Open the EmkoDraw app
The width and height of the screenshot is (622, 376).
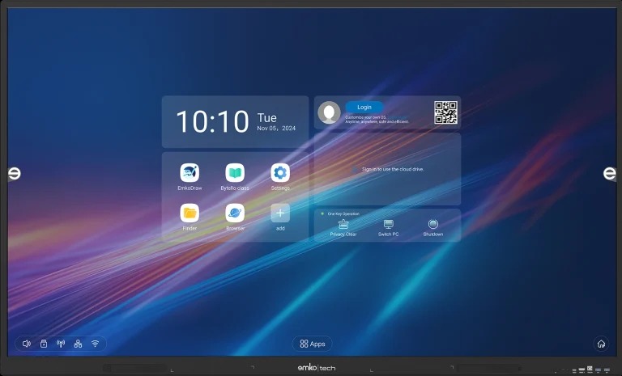pos(190,172)
